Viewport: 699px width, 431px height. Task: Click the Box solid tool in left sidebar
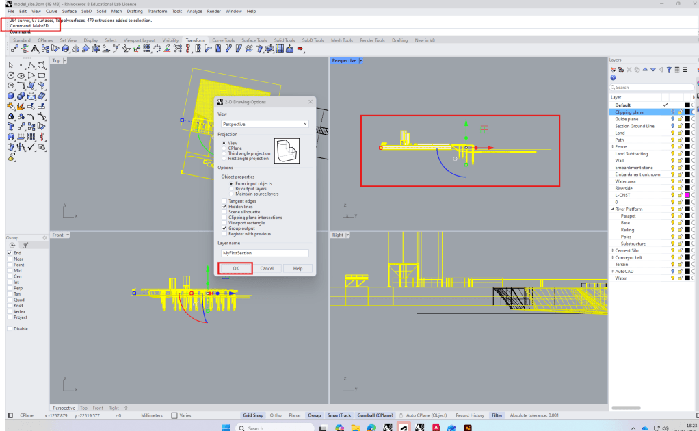click(x=11, y=96)
